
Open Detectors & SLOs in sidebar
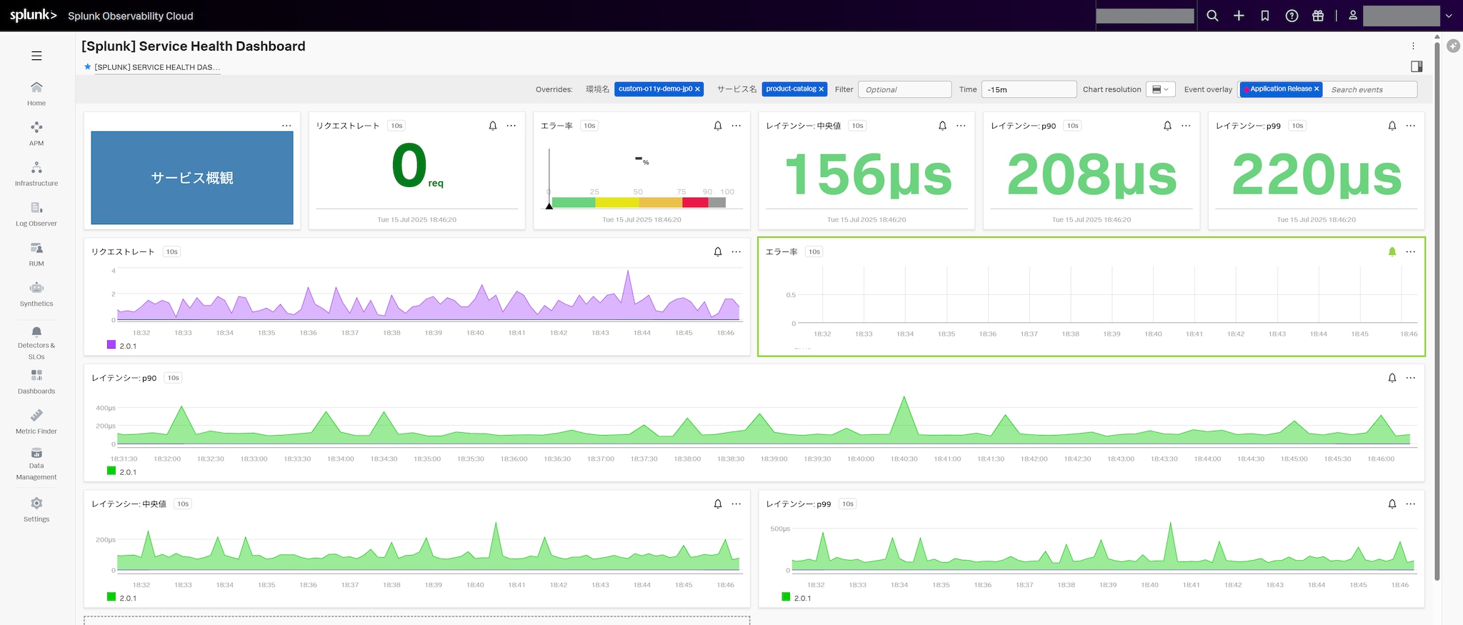[x=36, y=343]
